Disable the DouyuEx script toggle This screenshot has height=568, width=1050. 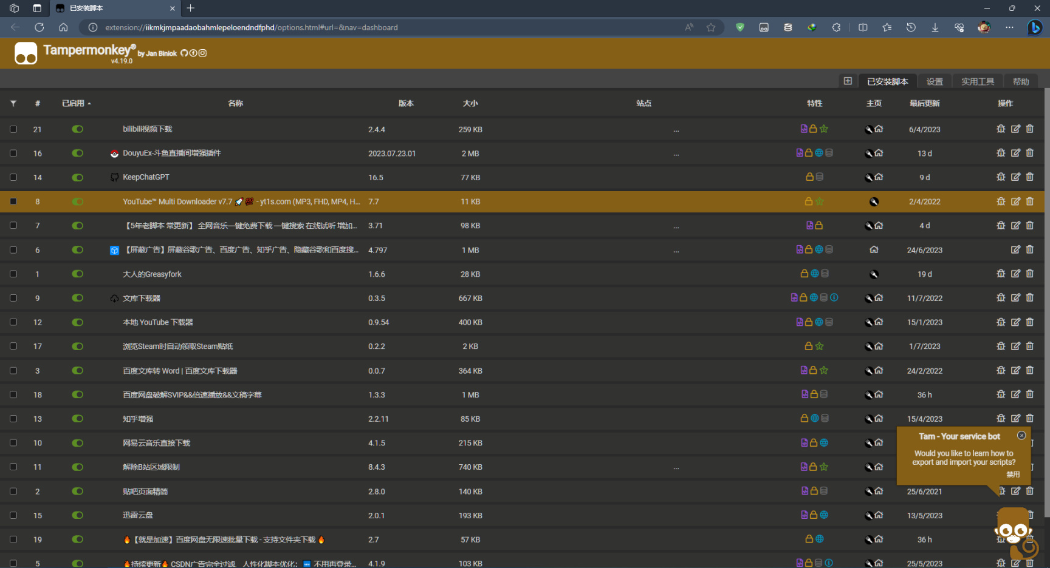click(x=77, y=153)
